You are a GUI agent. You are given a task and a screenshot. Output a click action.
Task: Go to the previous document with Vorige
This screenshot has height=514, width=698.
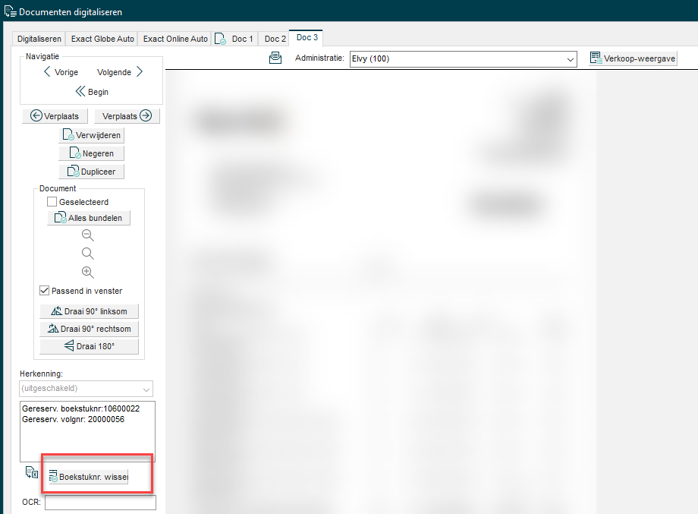[61, 72]
